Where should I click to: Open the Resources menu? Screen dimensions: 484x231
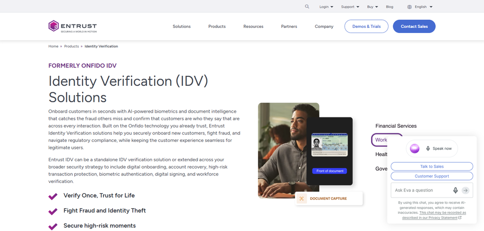coord(253,26)
